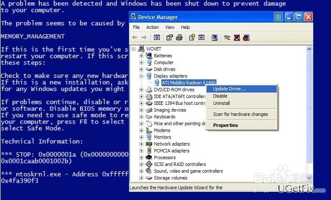331x200 pixels.
Task: Click the Processors chip icon
Action: [x=149, y=157]
